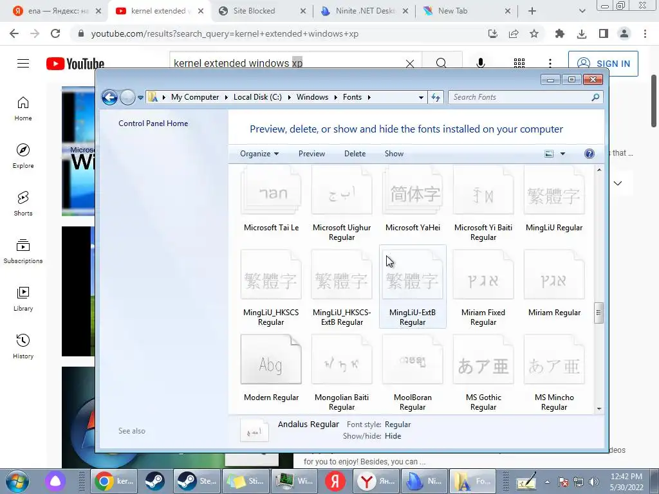This screenshot has height=494, width=659.
Task: Switch to the New Tab tab
Action: tap(467, 12)
